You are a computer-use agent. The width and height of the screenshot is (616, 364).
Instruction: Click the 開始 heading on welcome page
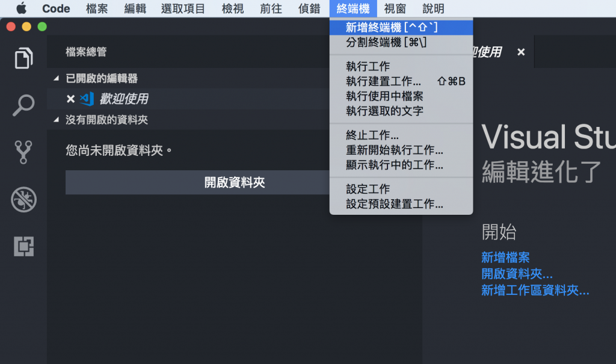[499, 232]
